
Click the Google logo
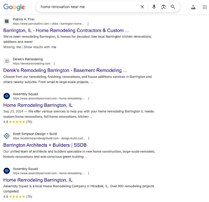pos(14,7)
